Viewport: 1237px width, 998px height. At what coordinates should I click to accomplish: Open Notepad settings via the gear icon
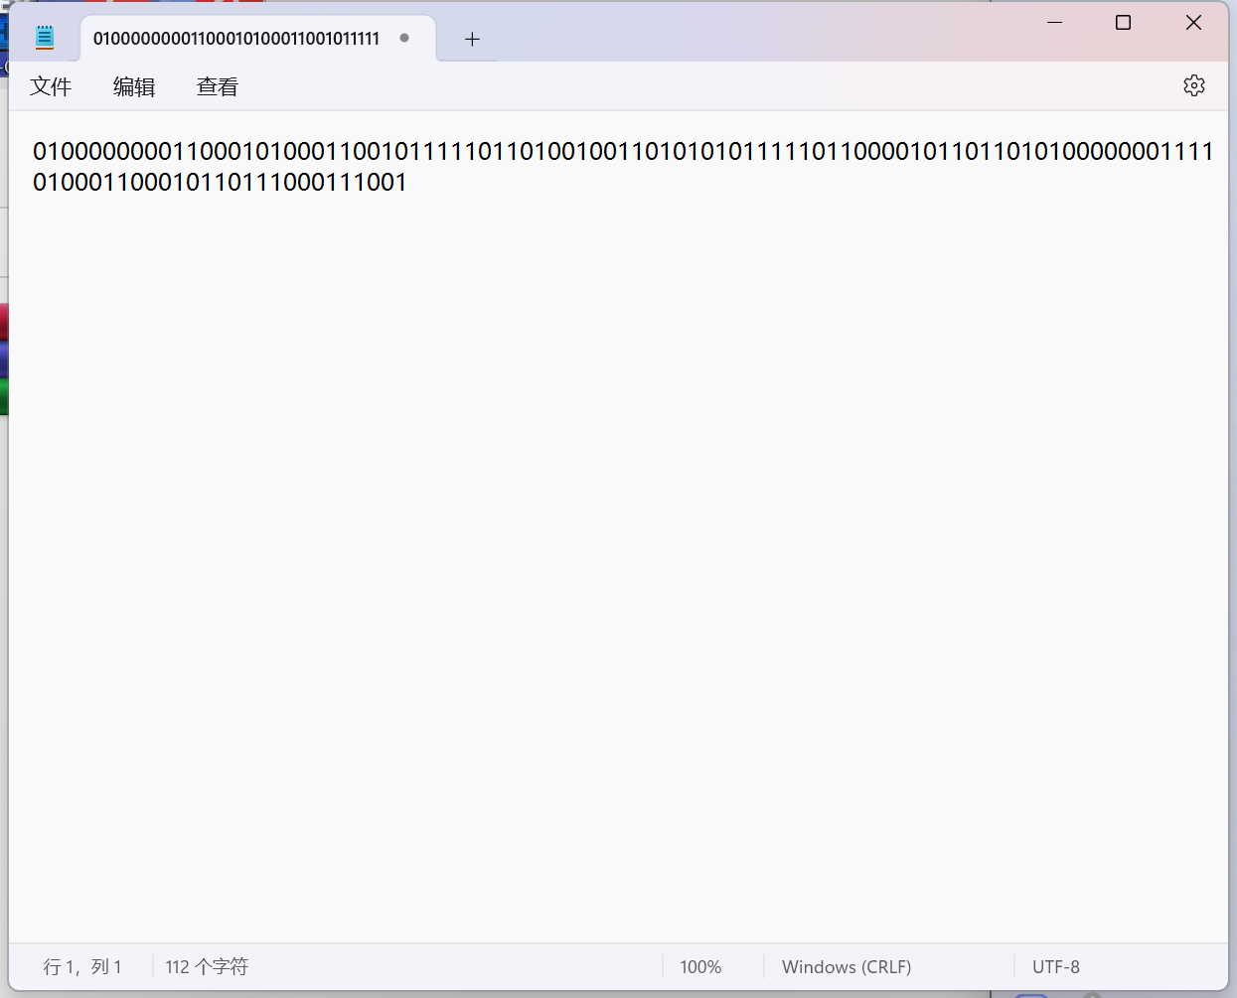click(x=1193, y=85)
